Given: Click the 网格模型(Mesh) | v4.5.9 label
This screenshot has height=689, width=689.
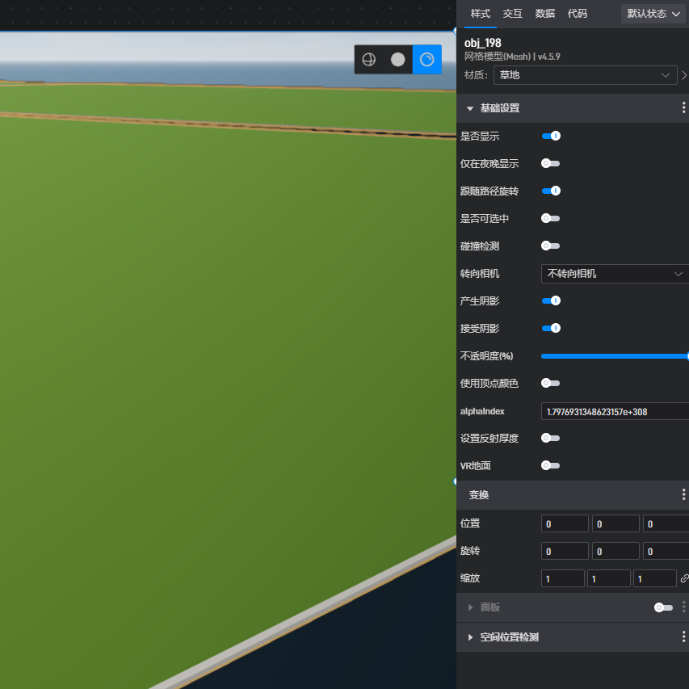Looking at the screenshot, I should pos(512,57).
